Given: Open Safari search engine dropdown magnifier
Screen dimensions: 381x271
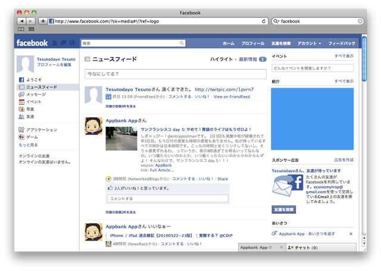Looking at the screenshot, I should coord(276,21).
